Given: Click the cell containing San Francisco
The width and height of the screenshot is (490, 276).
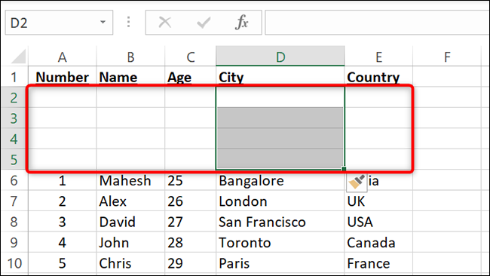Looking at the screenshot, I should coord(280,222).
